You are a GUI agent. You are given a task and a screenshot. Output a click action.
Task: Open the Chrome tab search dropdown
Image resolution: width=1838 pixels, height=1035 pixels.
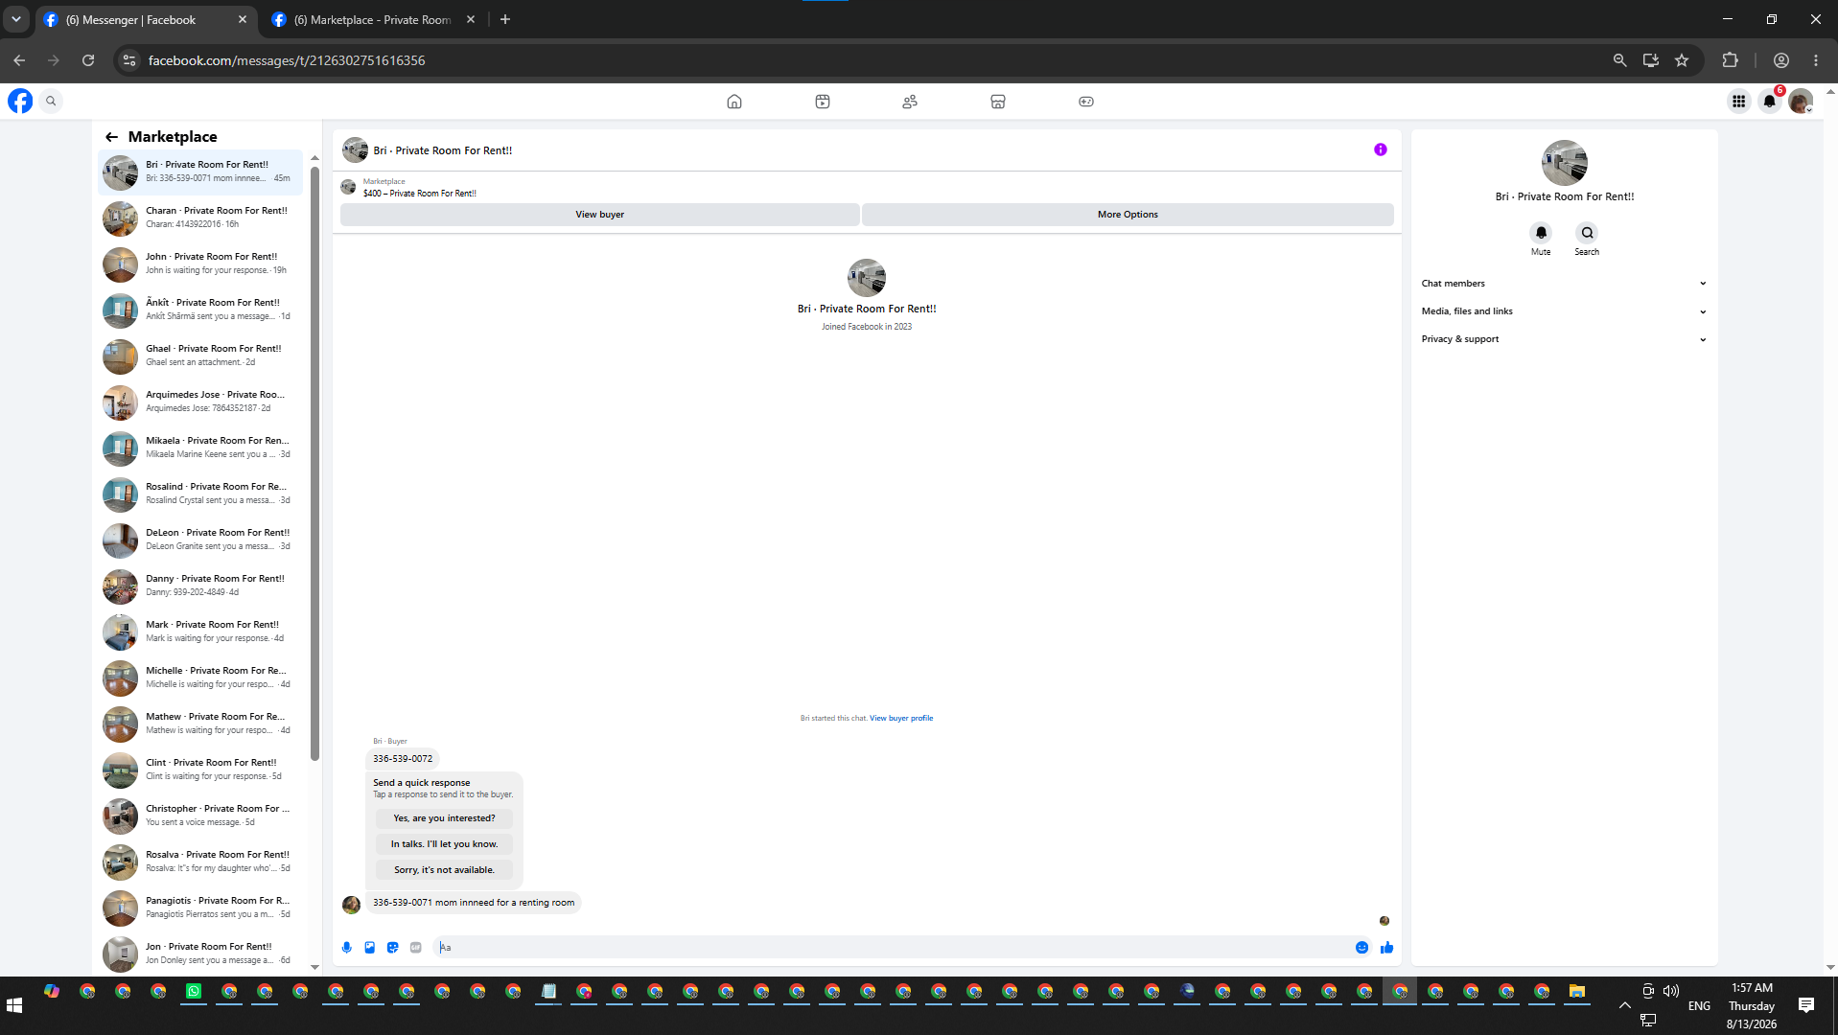click(x=16, y=19)
